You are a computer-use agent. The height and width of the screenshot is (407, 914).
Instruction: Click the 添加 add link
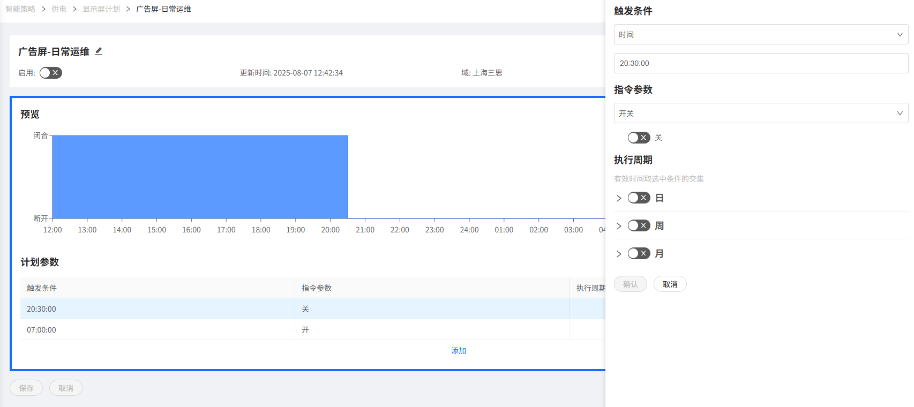pos(459,351)
